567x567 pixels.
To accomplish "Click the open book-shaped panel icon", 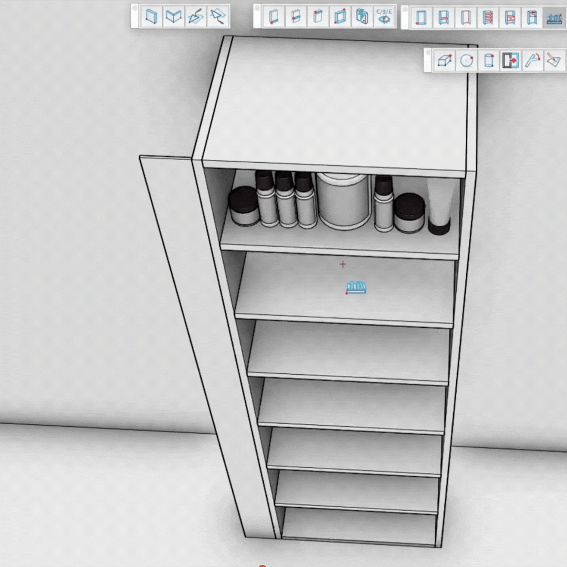I will point(173,17).
